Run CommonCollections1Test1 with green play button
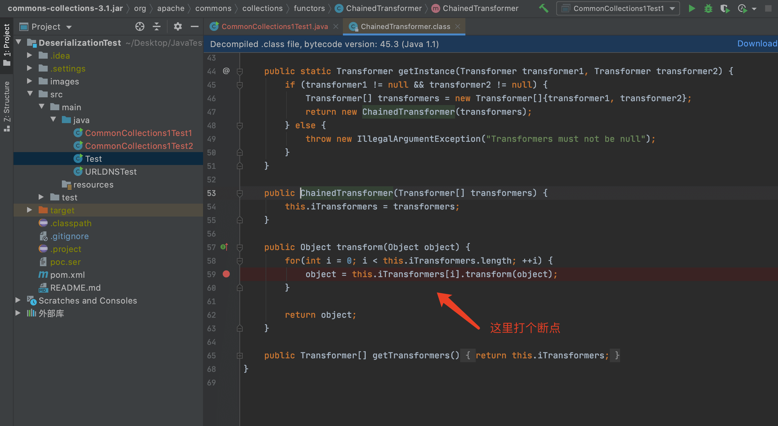 point(692,8)
